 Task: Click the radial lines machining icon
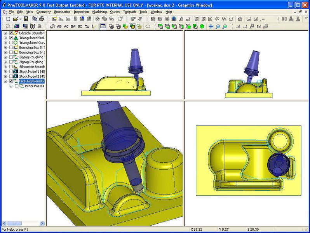pyautogui.click(x=210, y=19)
